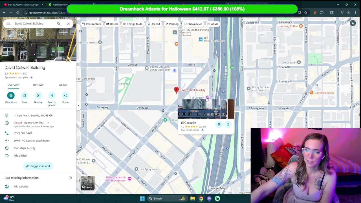The width and height of the screenshot is (361, 203).
Task: Select the Pharmacies chip
Action: 193,24
